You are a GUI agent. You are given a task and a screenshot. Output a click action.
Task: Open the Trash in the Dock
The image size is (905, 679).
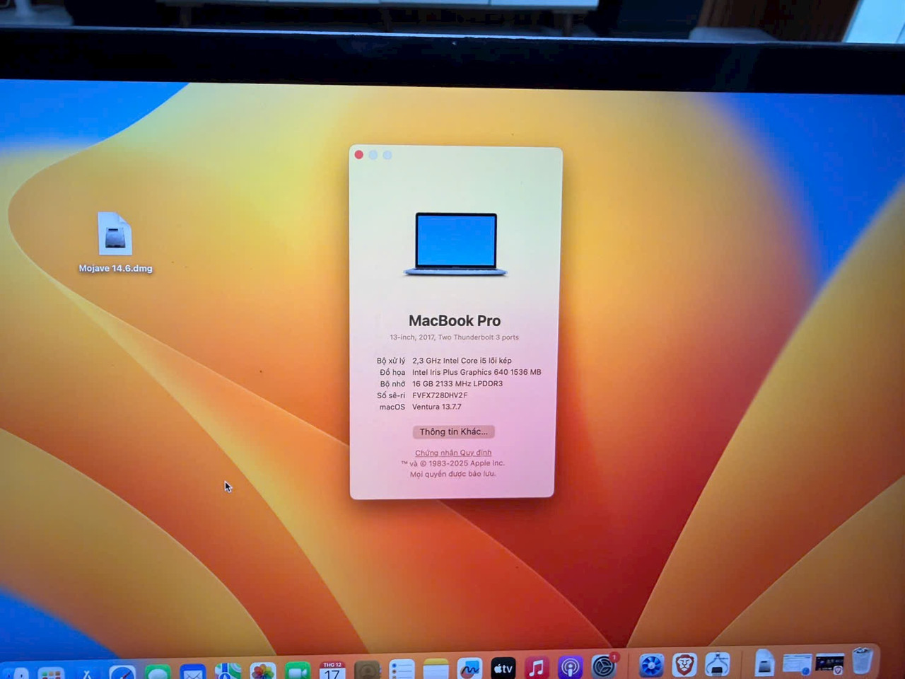(x=862, y=661)
